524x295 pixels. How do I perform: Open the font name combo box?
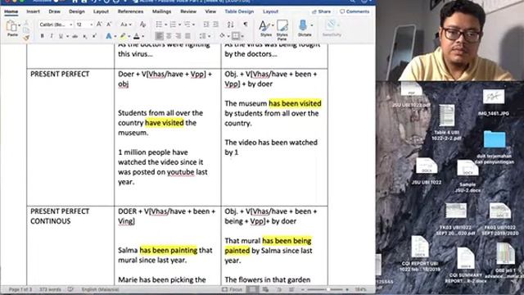coord(56,25)
